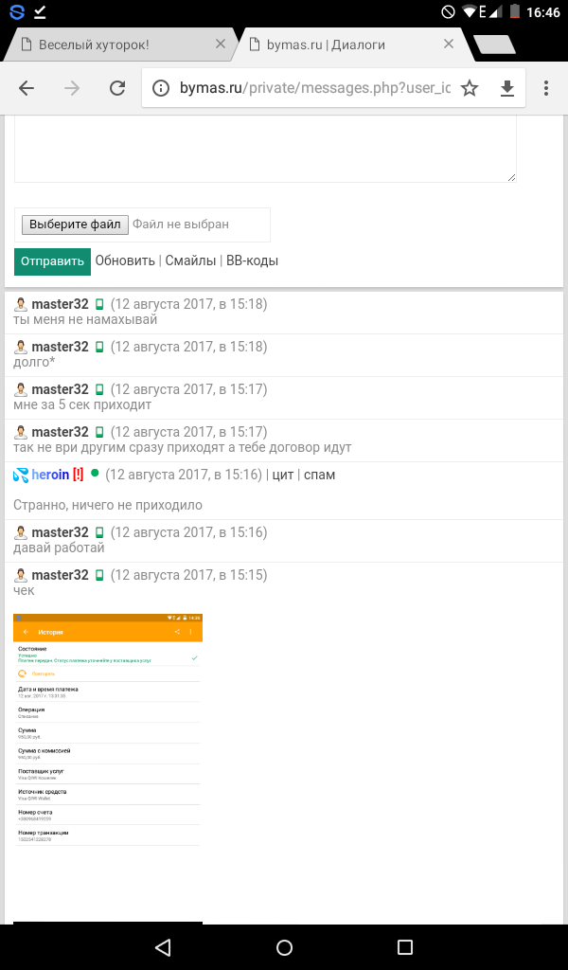Screen dimensions: 568x970
Task: Open the Смайлы link
Action: point(190,260)
